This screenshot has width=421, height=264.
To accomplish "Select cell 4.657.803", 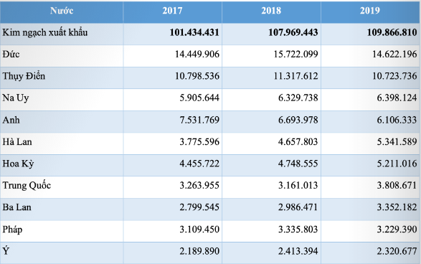I will coord(298,142).
